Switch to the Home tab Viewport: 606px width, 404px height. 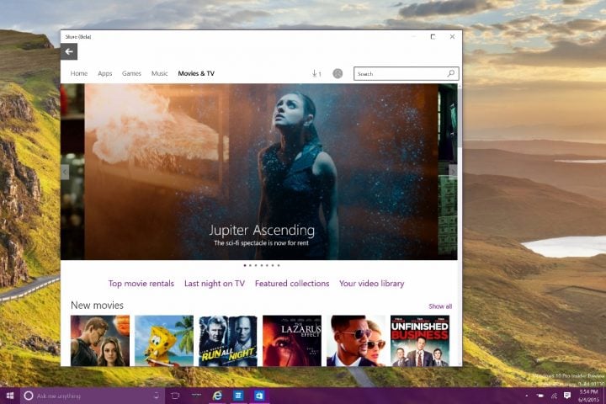(x=79, y=73)
